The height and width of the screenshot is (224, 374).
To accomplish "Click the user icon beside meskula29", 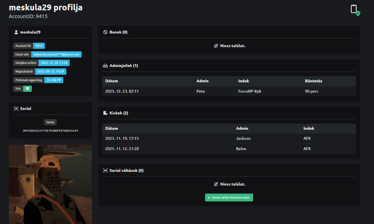I will click(x=16, y=32).
